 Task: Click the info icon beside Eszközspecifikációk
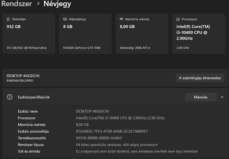click(10, 97)
